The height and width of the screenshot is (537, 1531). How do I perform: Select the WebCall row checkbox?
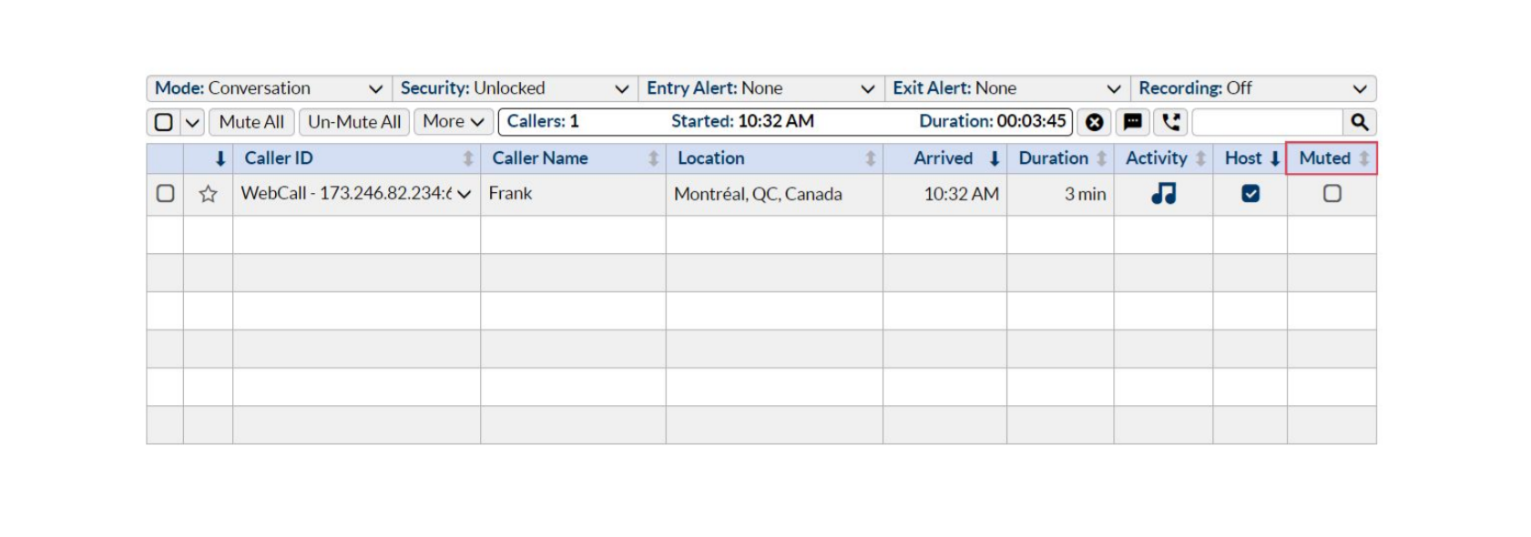pos(165,193)
